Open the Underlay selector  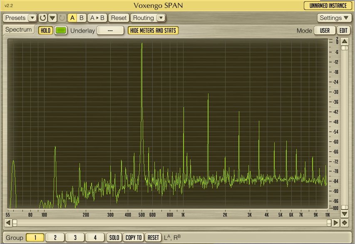(110, 30)
